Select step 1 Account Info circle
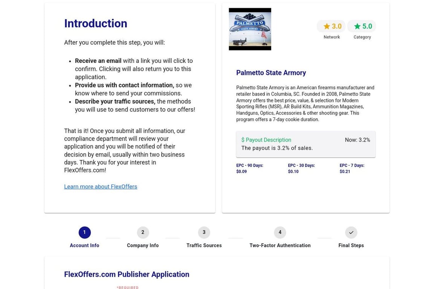 [x=85, y=232]
